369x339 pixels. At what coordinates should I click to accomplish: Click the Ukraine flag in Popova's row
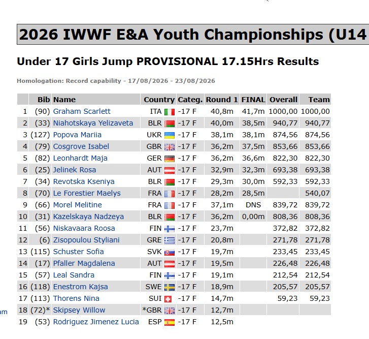pos(170,135)
